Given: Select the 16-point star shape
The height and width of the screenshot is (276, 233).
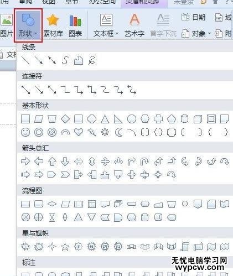Looking at the screenshot, I should [92, 247].
